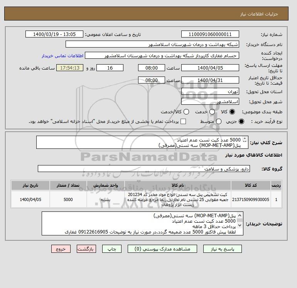Click the کد کالا column header

tap(251, 185)
